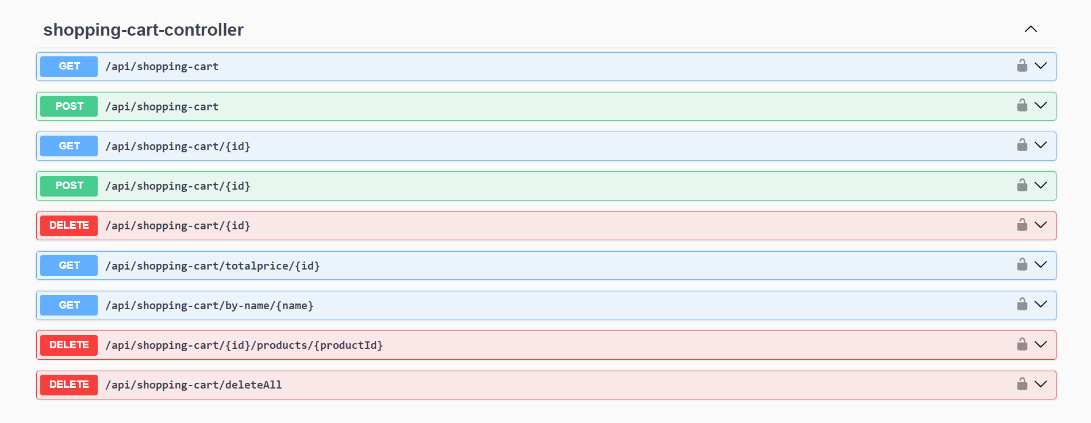Collapse the shopping-cart-controller section arrow

pos(1030,29)
